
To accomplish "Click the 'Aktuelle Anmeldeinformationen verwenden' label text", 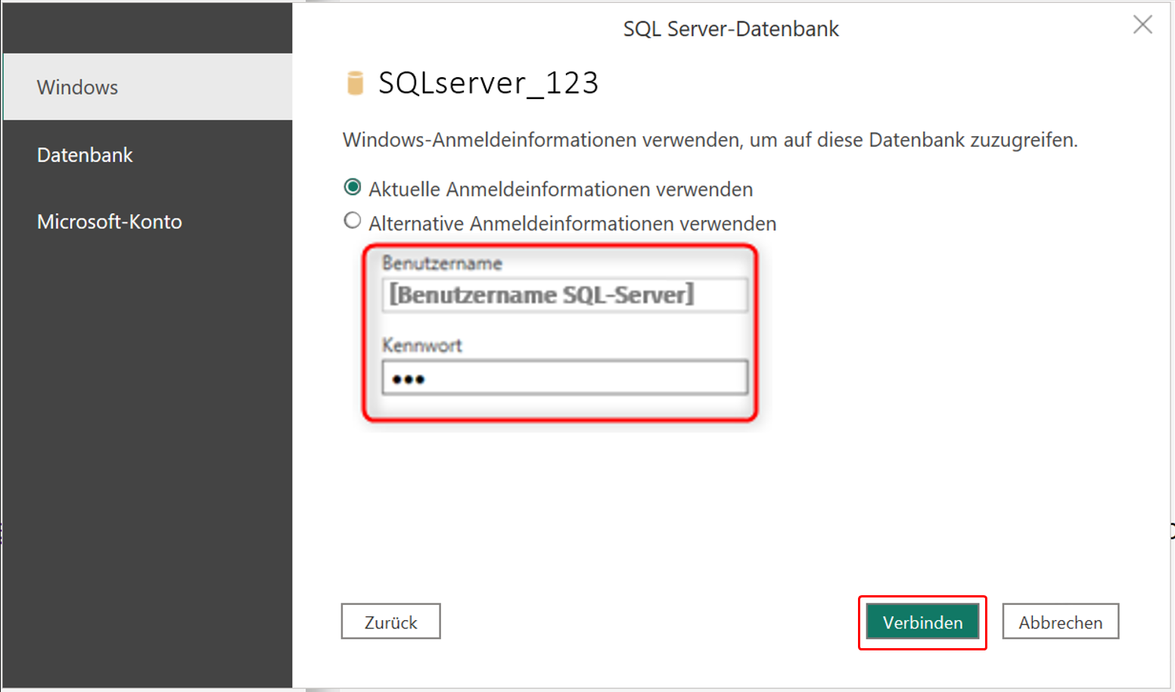I will (x=560, y=189).
